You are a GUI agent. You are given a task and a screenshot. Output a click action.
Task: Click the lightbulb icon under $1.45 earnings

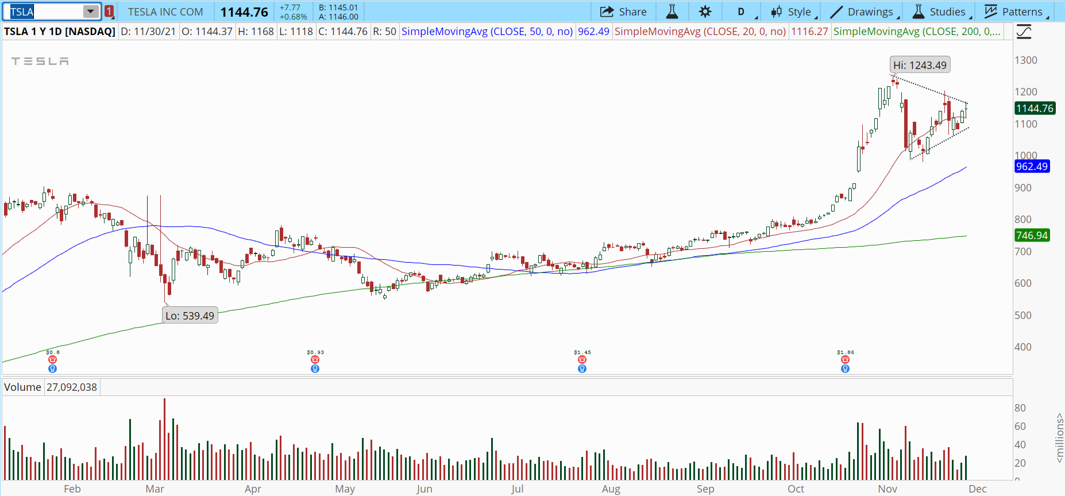[x=582, y=369]
